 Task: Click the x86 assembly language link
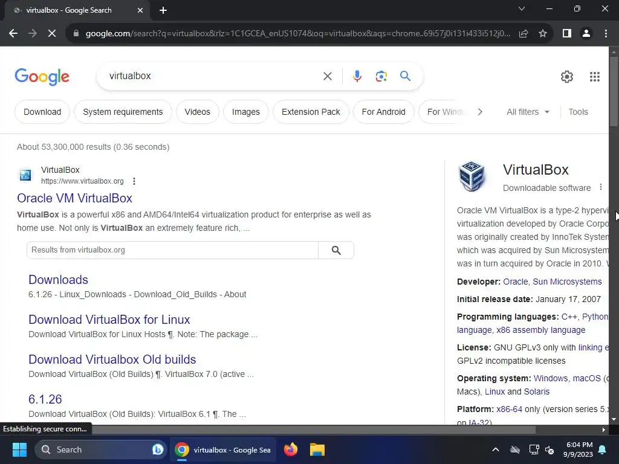click(540, 330)
